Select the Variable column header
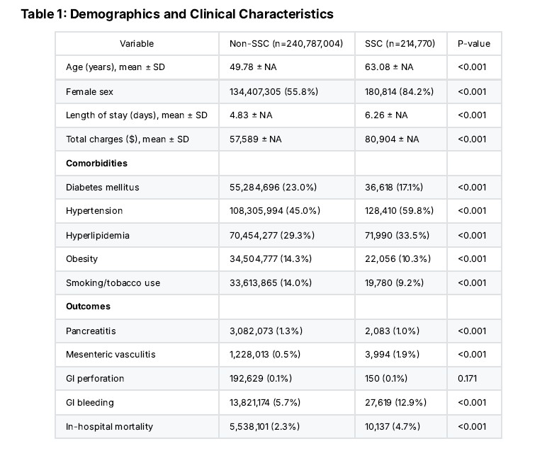The image size is (547, 463). tap(137, 44)
